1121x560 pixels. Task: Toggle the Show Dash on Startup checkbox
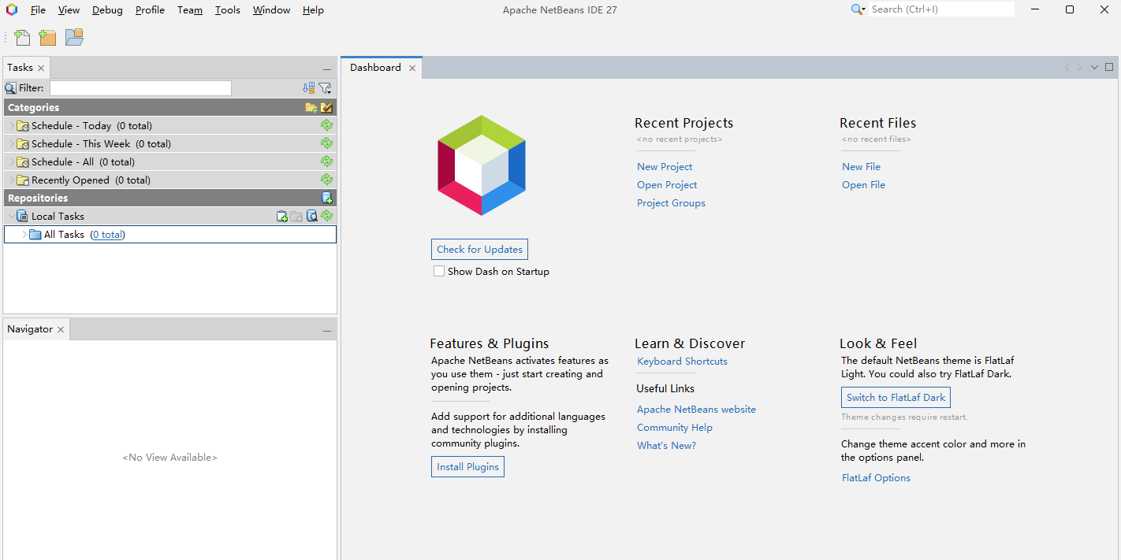(439, 272)
